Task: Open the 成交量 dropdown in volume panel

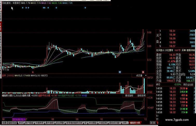Action: click(x=146, y=76)
